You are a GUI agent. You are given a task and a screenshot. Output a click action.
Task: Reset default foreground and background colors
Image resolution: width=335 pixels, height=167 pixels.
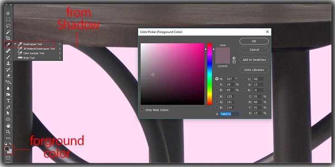pyautogui.click(x=6, y=144)
